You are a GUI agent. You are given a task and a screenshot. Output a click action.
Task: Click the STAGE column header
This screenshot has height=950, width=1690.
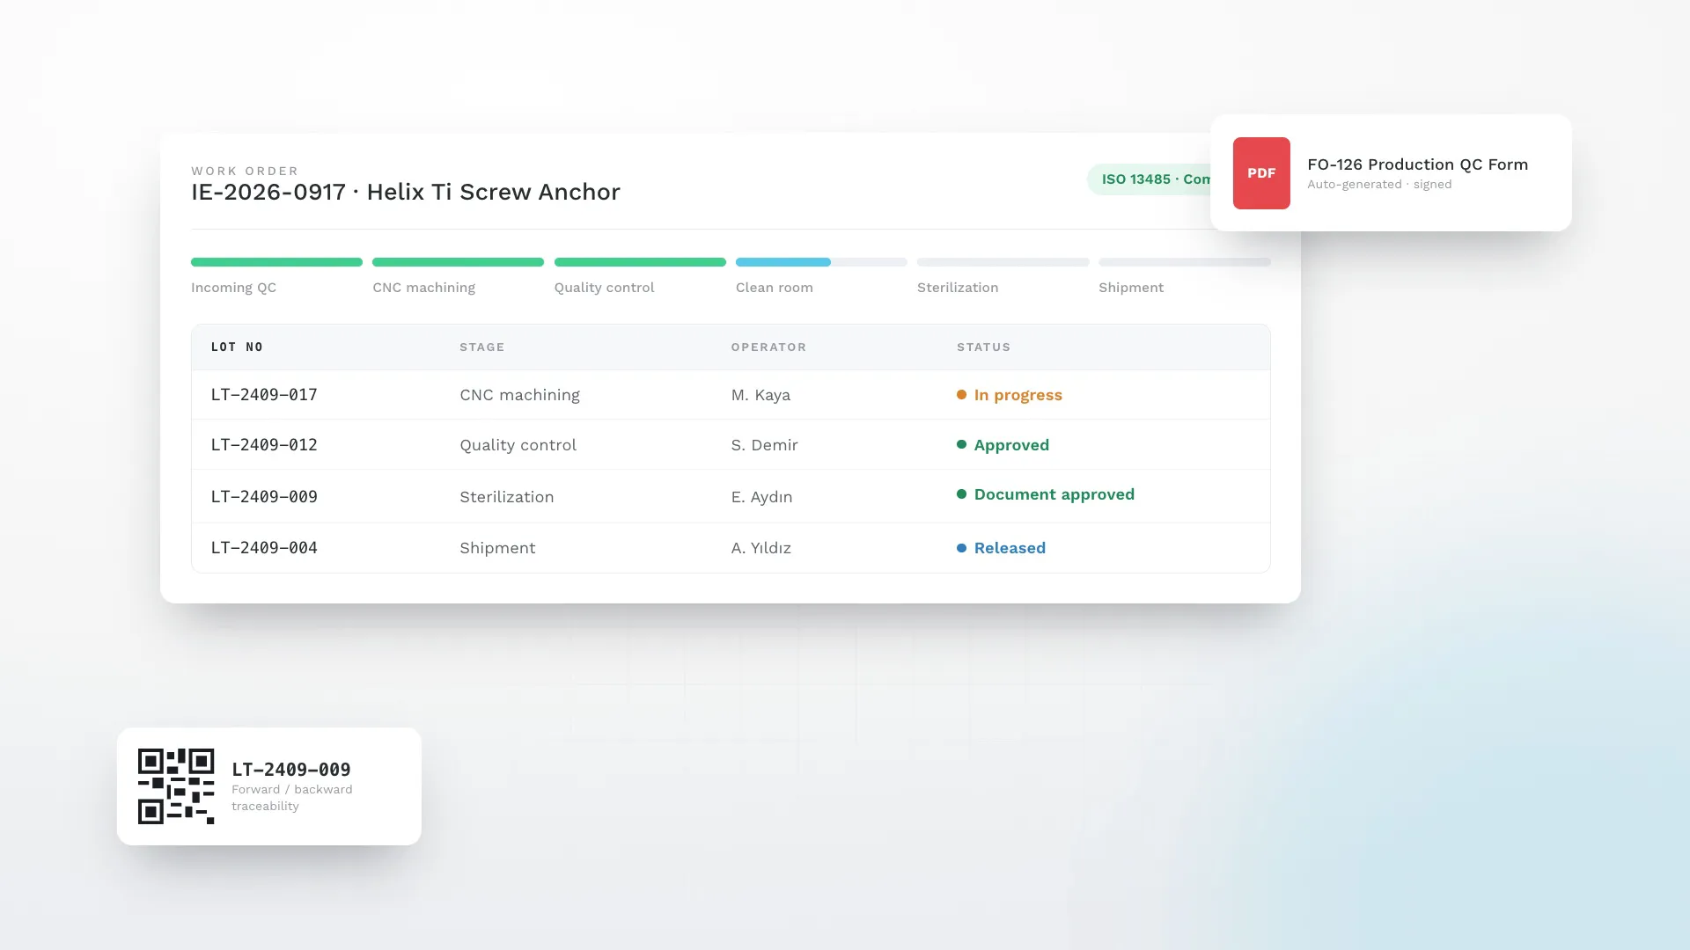(x=482, y=347)
